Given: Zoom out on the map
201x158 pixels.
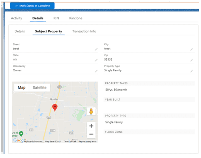Looking at the screenshot, I should tap(91, 134).
